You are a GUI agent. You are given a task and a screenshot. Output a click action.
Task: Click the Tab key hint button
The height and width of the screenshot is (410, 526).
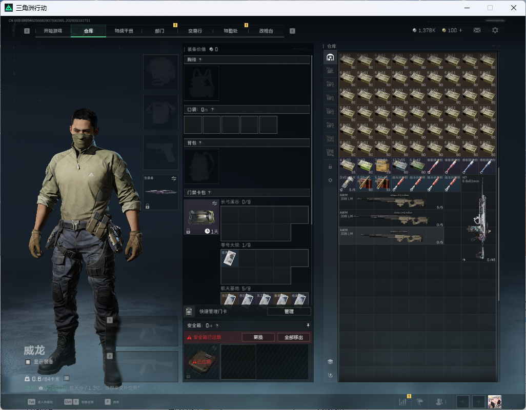[32, 402]
